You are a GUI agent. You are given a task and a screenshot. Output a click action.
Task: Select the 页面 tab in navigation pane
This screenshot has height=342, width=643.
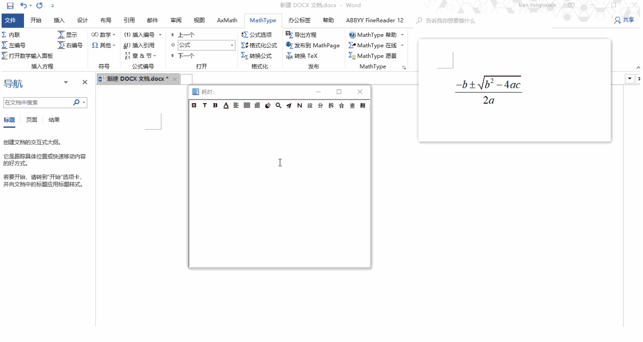[x=32, y=120]
